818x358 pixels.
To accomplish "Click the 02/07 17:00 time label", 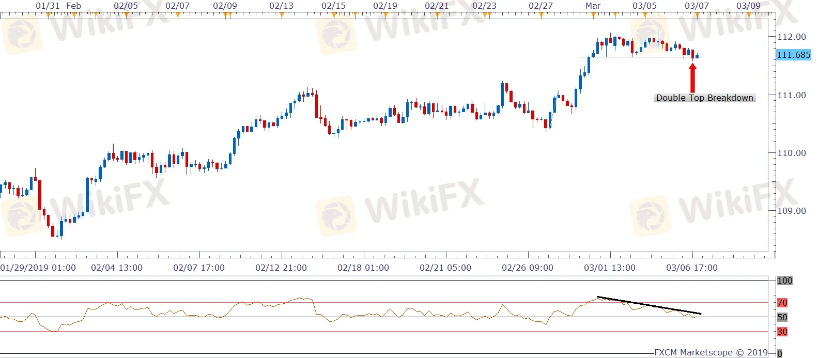I will coord(199,268).
